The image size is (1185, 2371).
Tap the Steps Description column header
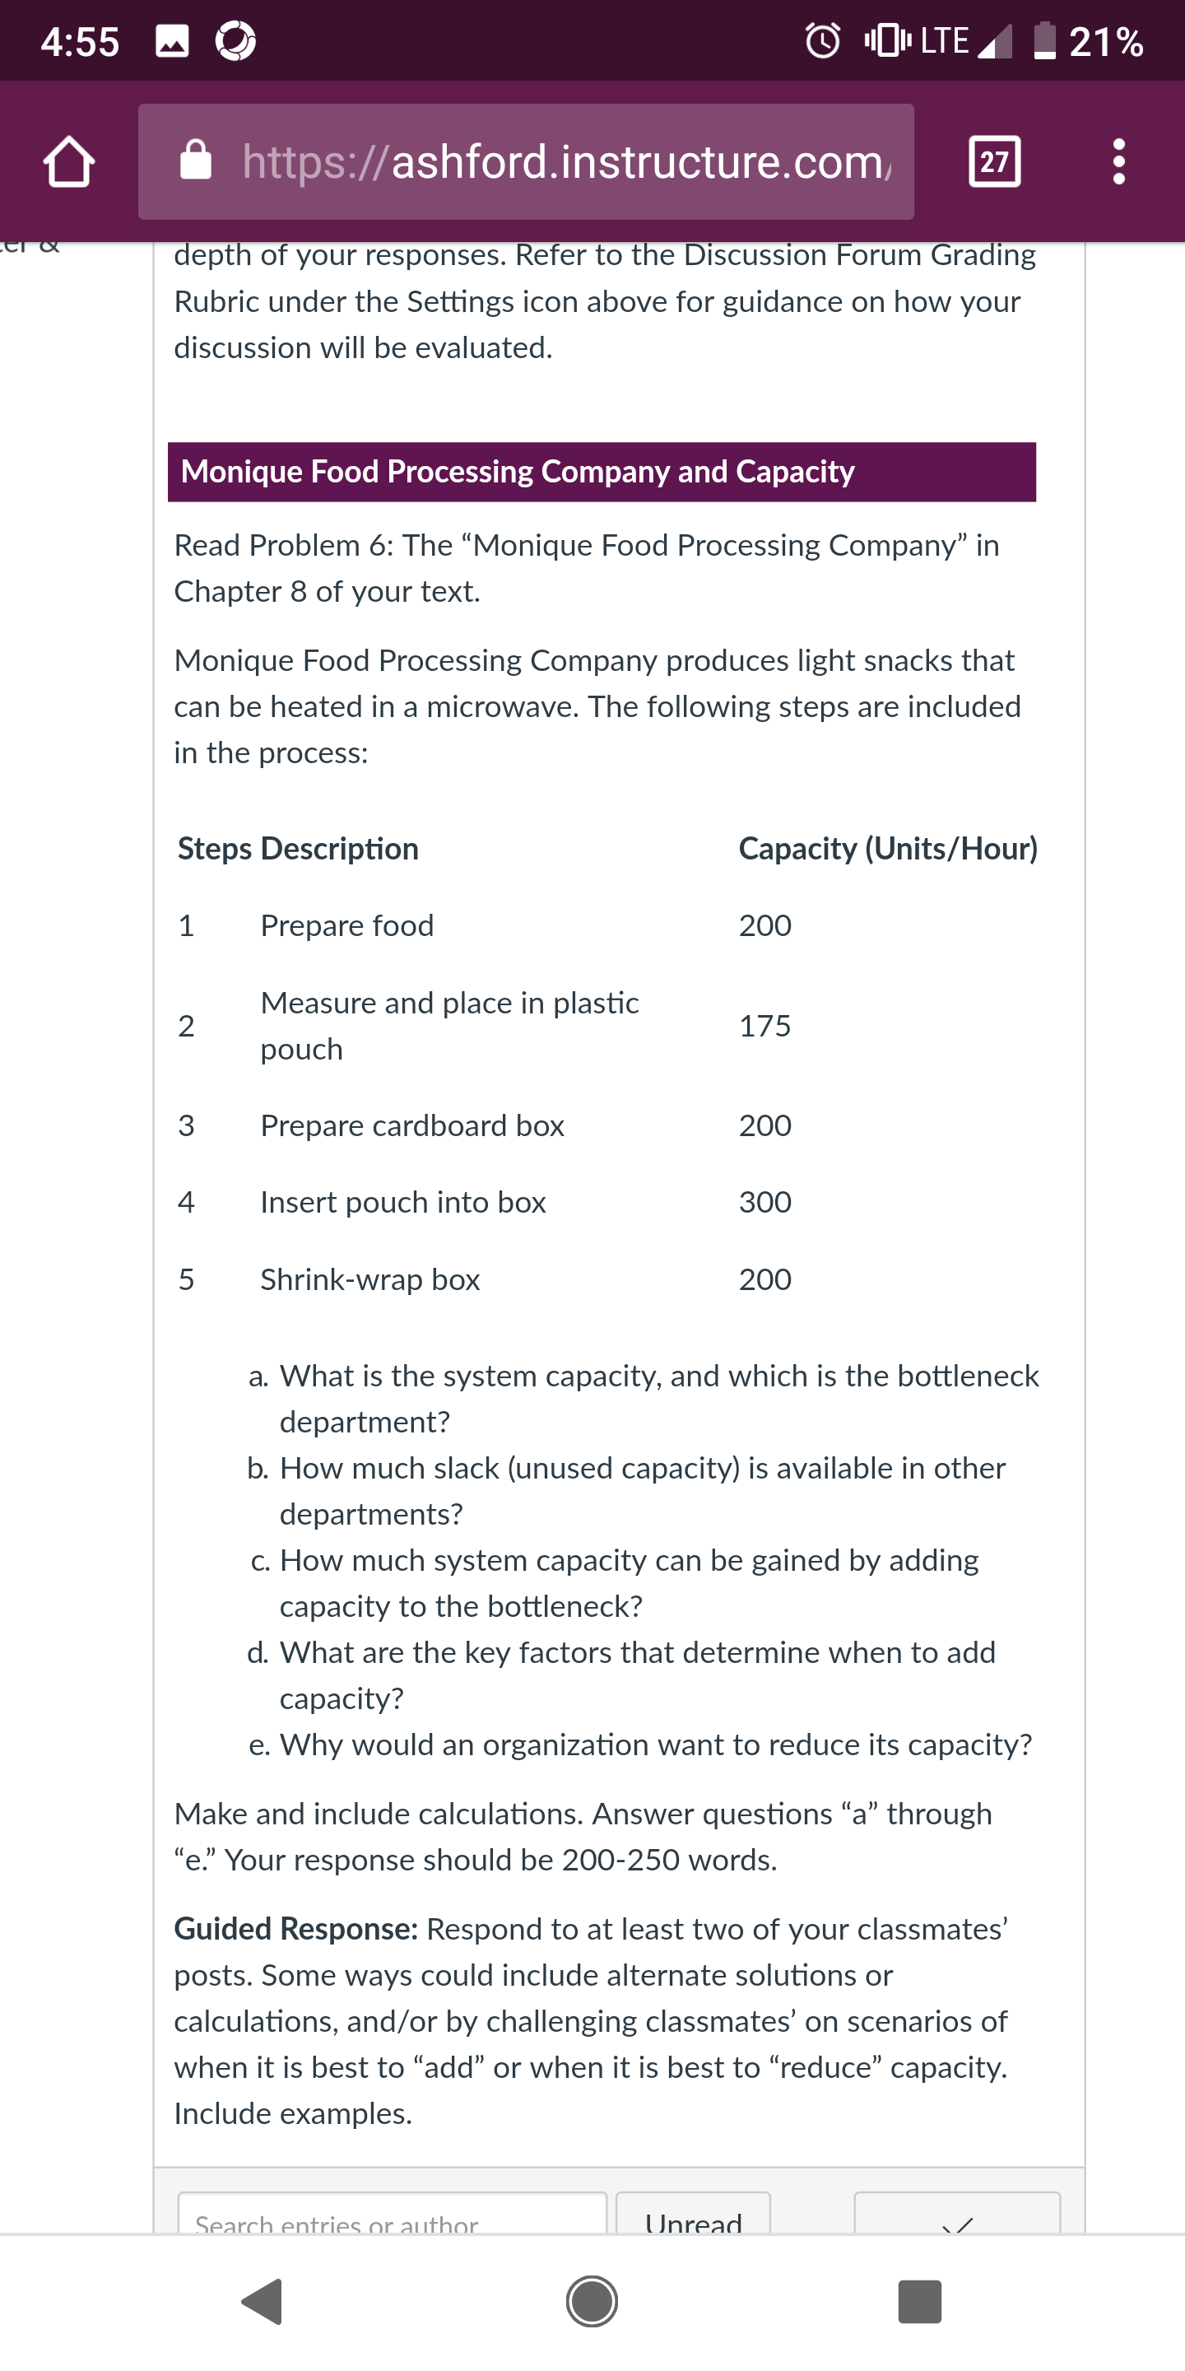298,849
